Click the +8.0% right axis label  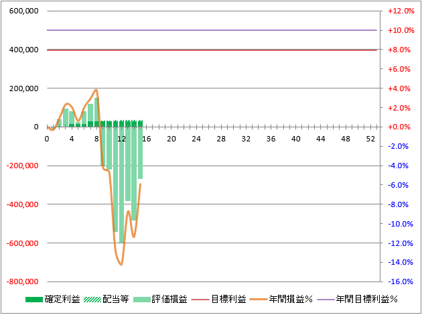(x=399, y=50)
